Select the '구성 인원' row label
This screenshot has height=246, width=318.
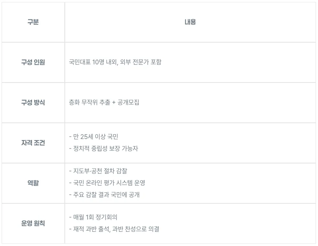pyautogui.click(x=33, y=62)
